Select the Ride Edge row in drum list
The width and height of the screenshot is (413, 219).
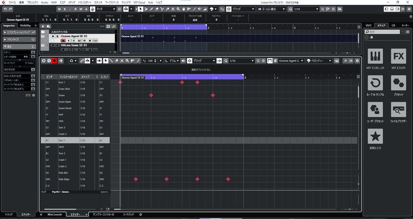click(x=75, y=179)
